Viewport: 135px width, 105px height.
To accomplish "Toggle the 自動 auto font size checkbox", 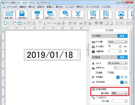I will pos(97,72).
